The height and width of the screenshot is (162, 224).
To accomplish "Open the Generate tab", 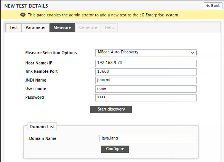I will (x=88, y=27).
